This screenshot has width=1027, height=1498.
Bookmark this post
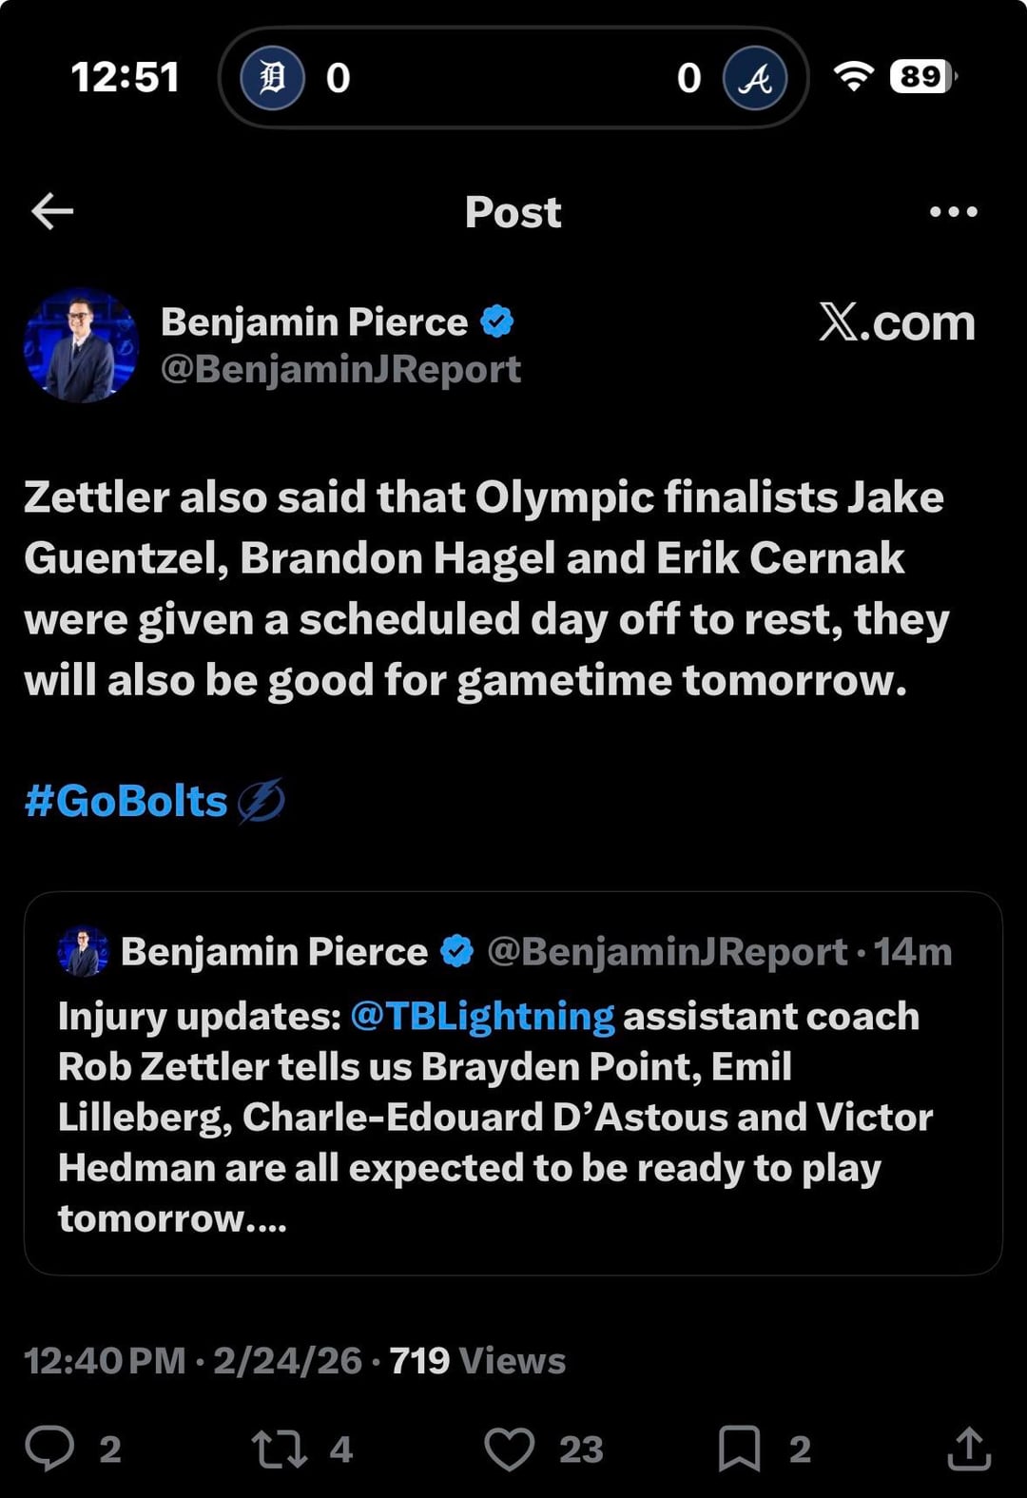point(739,1449)
